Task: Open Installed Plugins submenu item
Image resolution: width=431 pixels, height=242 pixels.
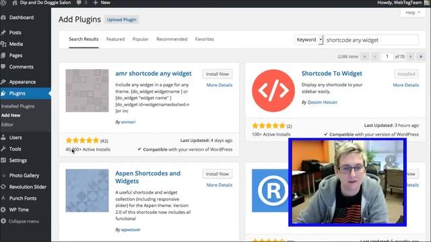Action: point(18,106)
